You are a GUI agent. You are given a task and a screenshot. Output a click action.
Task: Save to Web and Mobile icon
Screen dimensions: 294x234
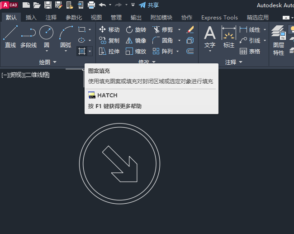(81, 5)
